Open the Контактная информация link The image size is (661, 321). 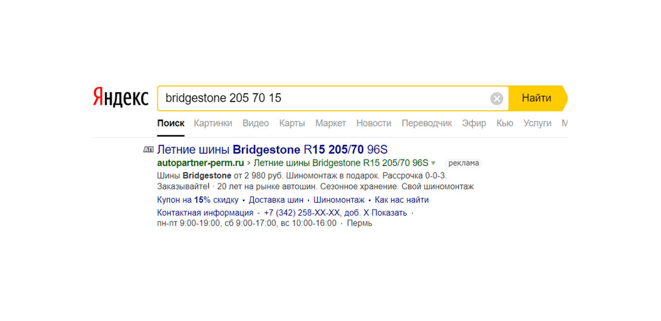[205, 213]
